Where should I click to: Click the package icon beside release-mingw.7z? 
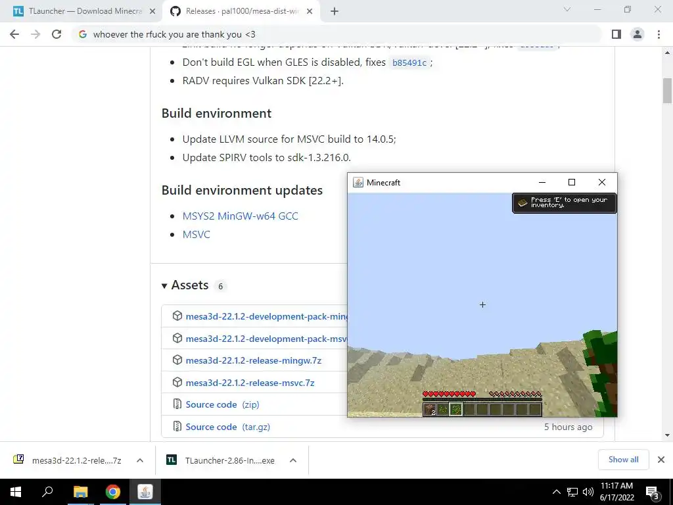[x=177, y=360]
